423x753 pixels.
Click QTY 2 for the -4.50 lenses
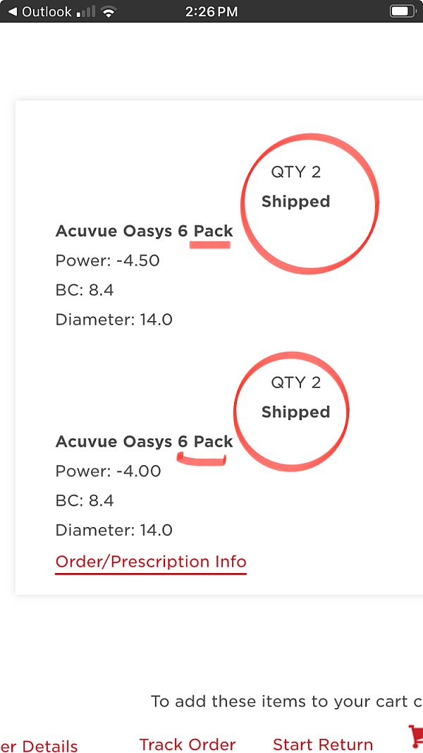tap(296, 172)
